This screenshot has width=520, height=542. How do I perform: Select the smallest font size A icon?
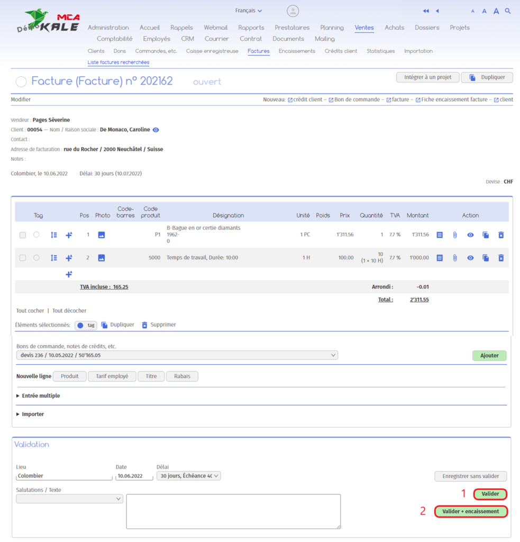473,12
